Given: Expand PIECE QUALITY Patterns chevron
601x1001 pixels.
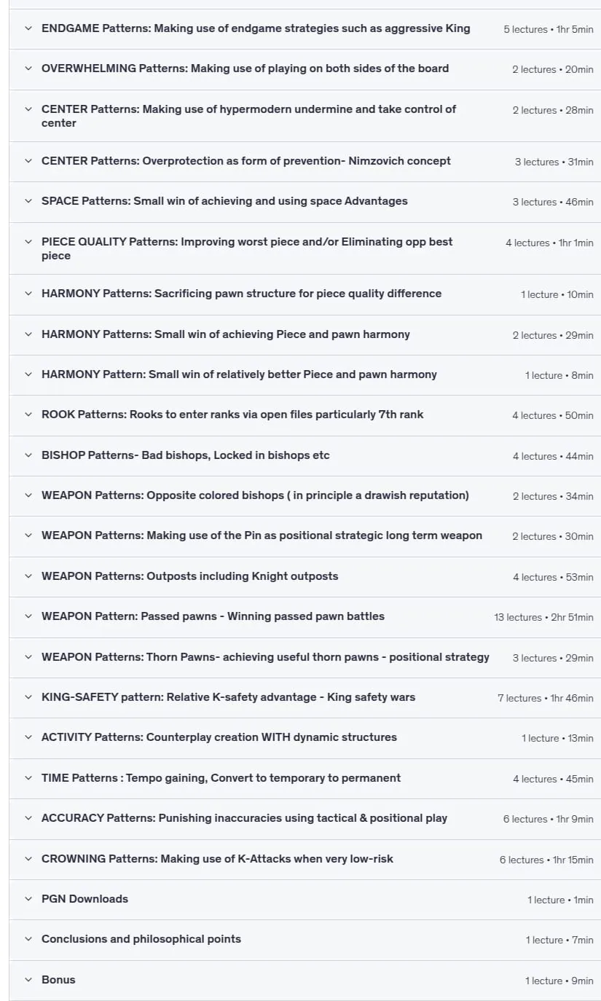Looking at the screenshot, I should [x=28, y=242].
